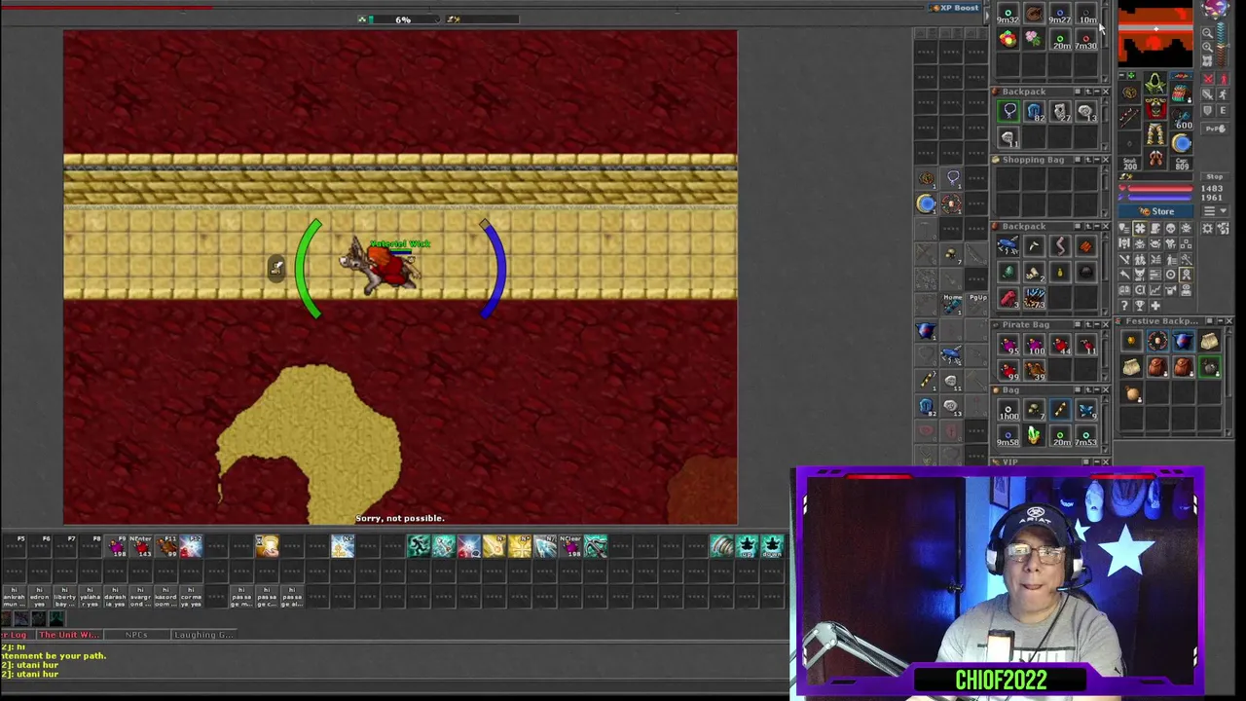Open the question mark help icon
1246x701 pixels.
tap(1124, 306)
